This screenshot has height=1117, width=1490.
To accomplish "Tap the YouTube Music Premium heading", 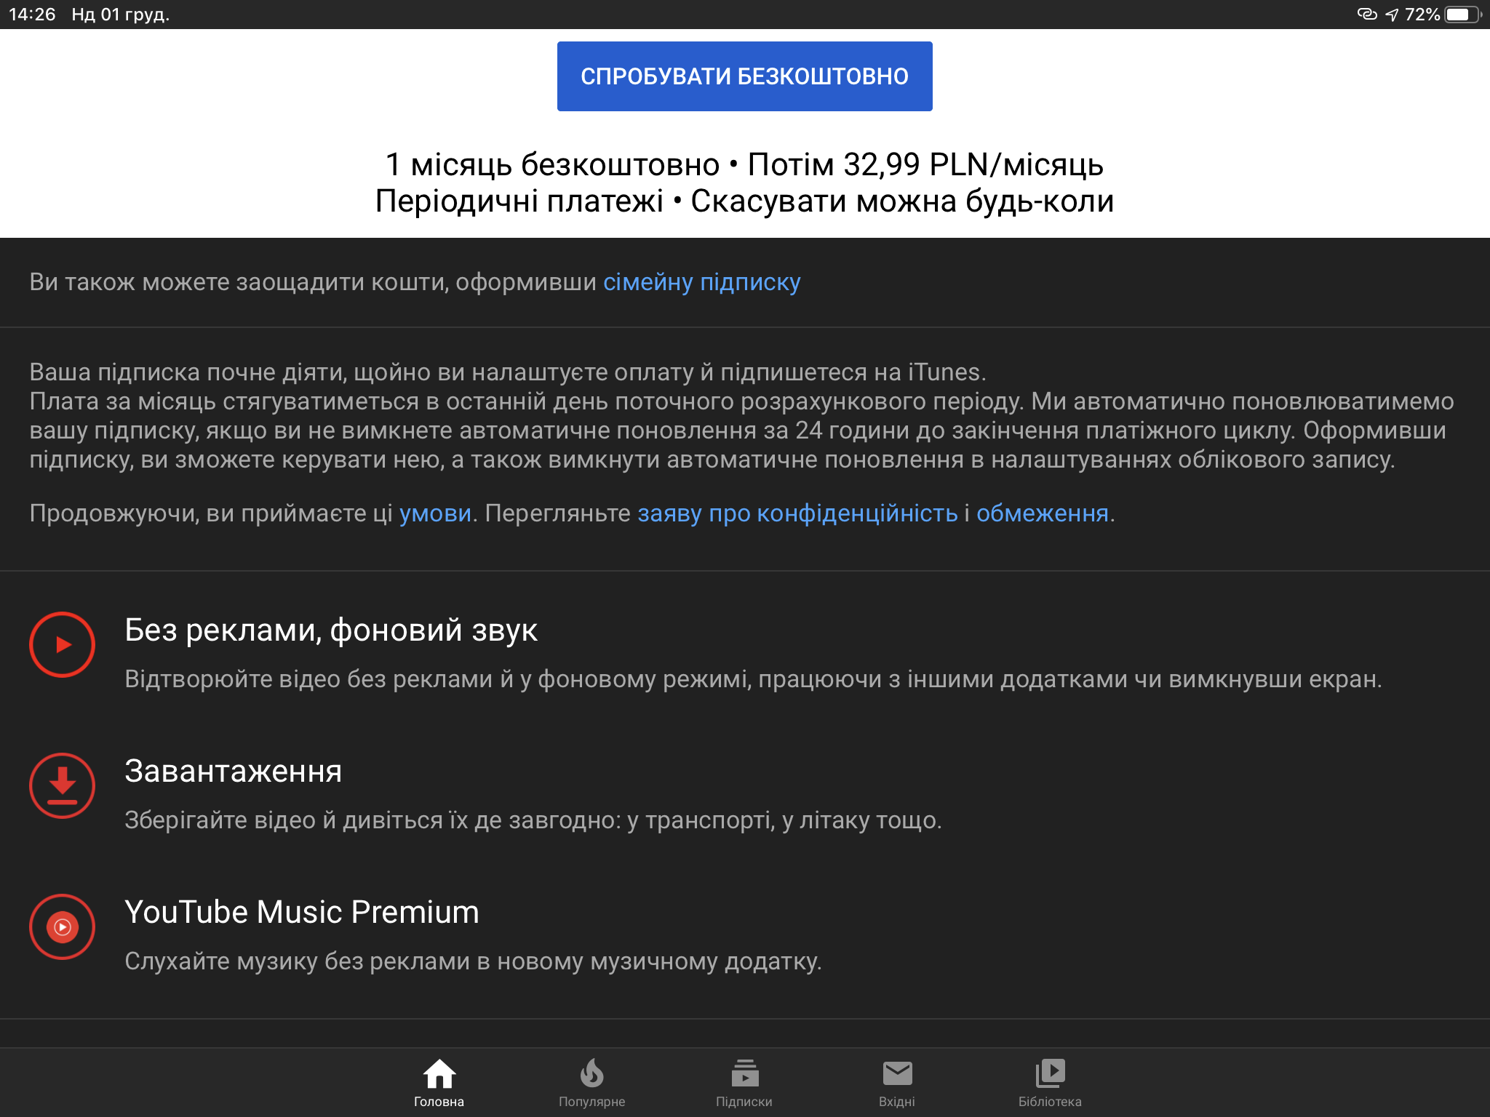I will 302,913.
